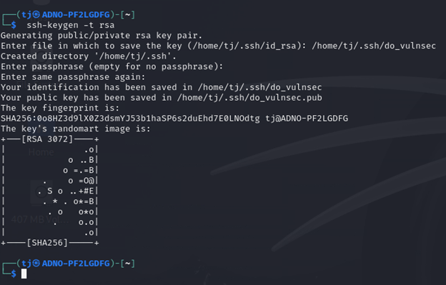Click the tilde directory in the top prompt
446x285 pixels.
click(128, 14)
